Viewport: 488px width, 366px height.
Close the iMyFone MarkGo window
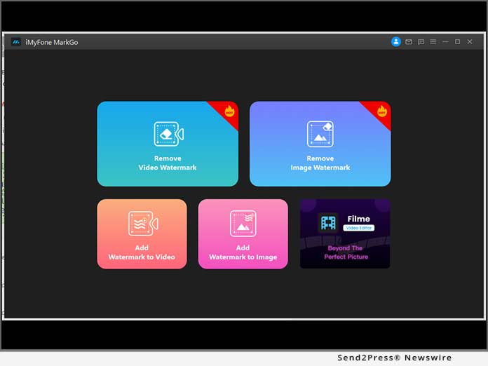point(470,42)
